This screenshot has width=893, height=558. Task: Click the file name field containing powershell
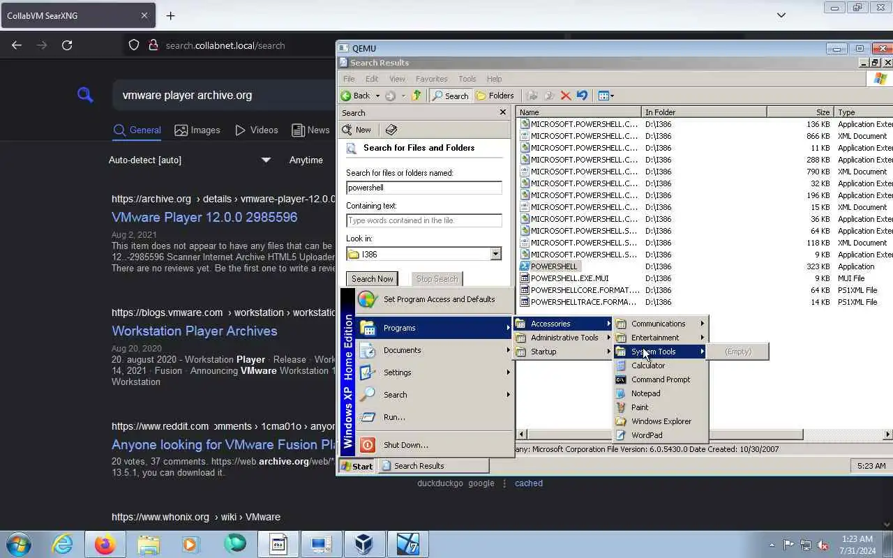point(424,188)
